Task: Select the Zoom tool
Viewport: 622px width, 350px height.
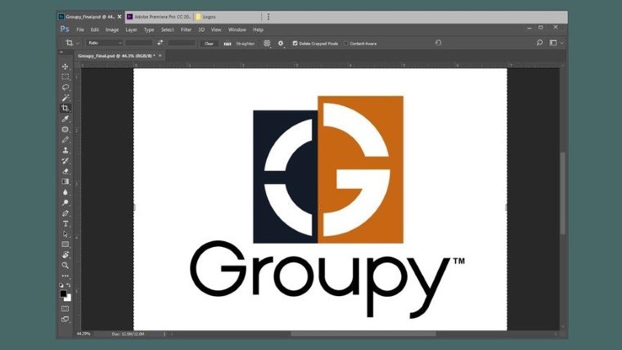Action: click(x=65, y=265)
